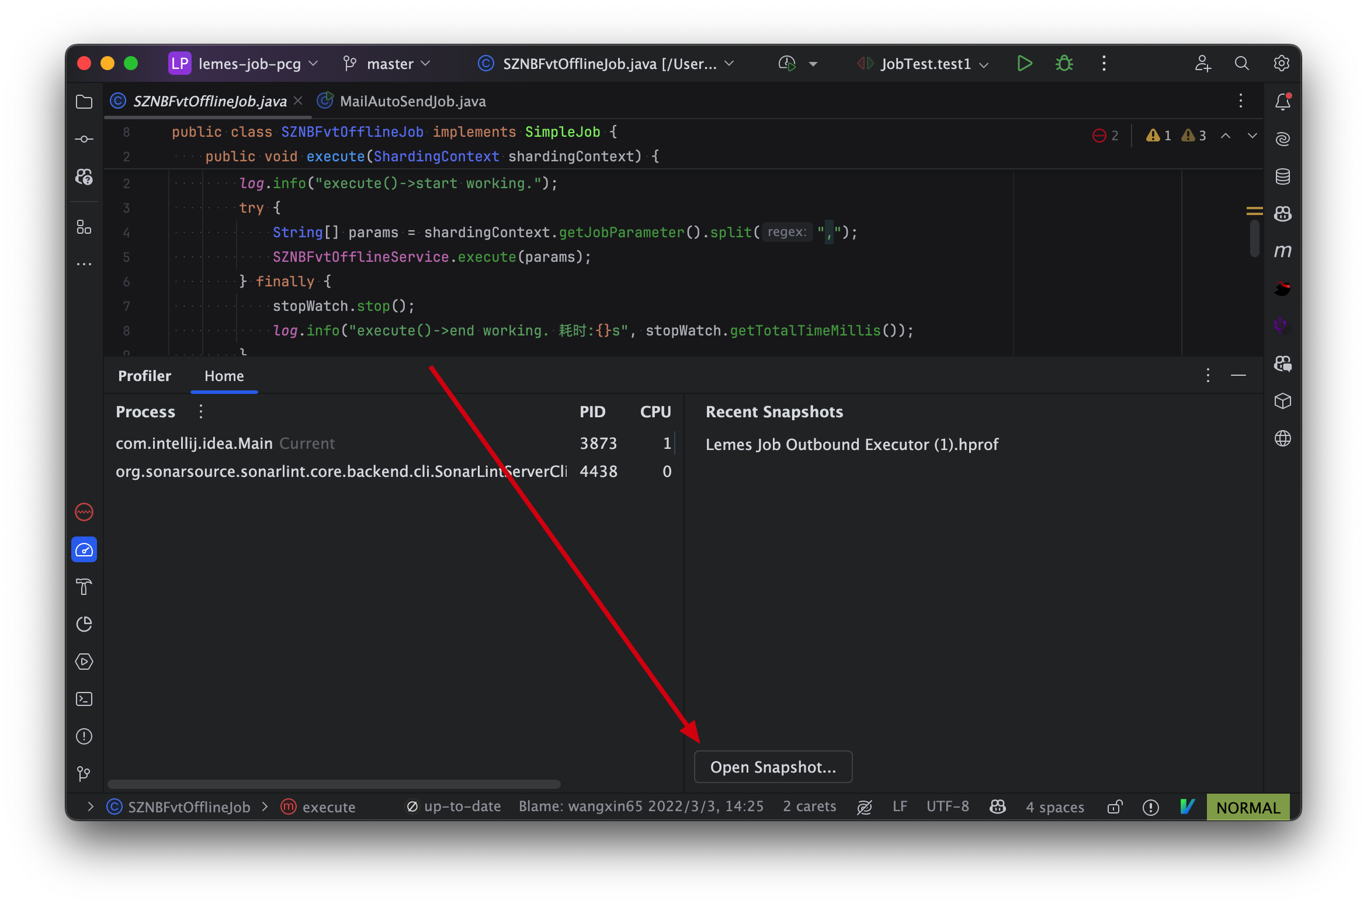Open IDE settings gear

(1282, 63)
